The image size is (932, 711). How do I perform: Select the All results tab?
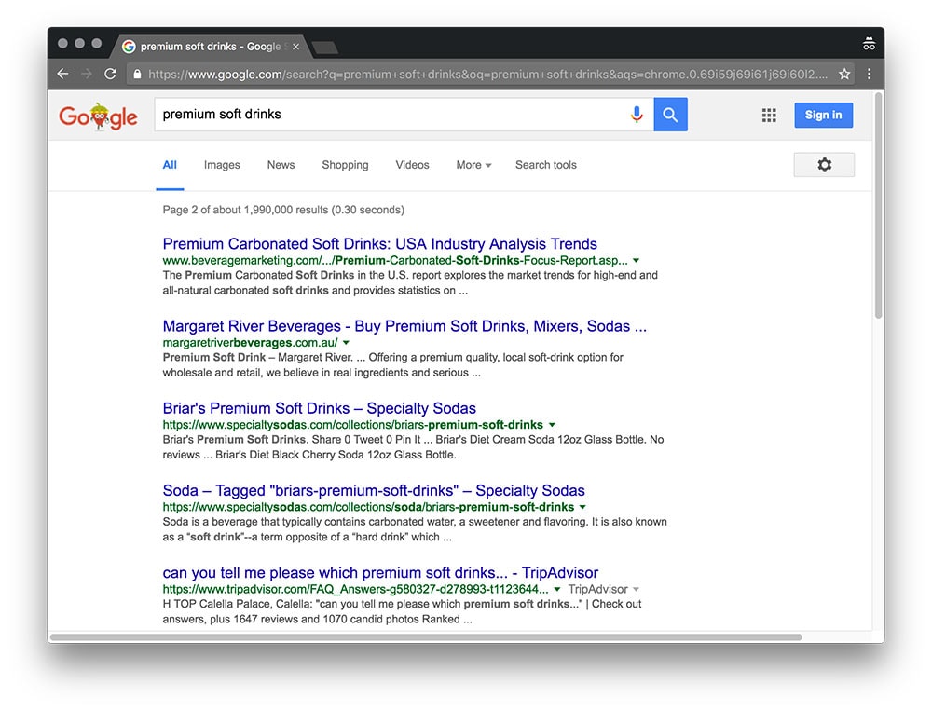[x=170, y=165]
